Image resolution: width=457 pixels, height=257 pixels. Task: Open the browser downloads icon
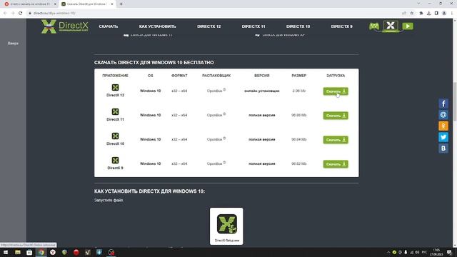coord(428,13)
